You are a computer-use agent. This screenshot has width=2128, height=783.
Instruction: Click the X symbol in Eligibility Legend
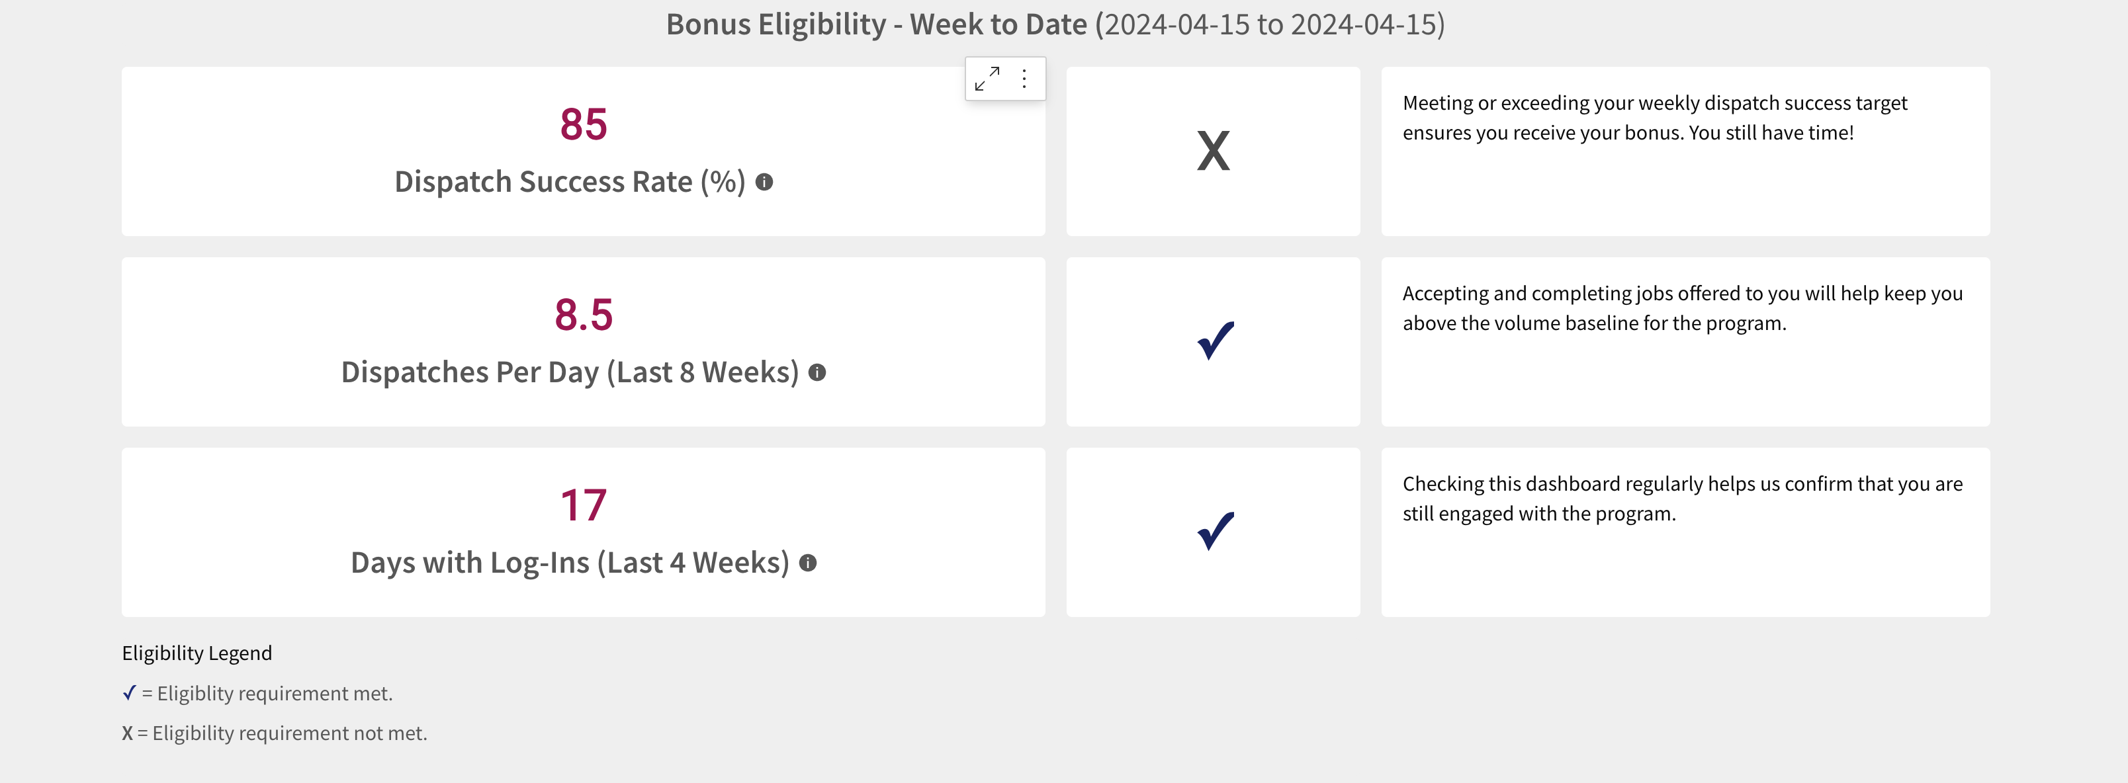[x=127, y=733]
